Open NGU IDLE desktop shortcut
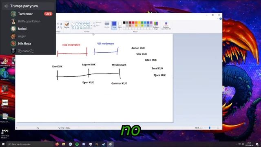 [5, 104]
